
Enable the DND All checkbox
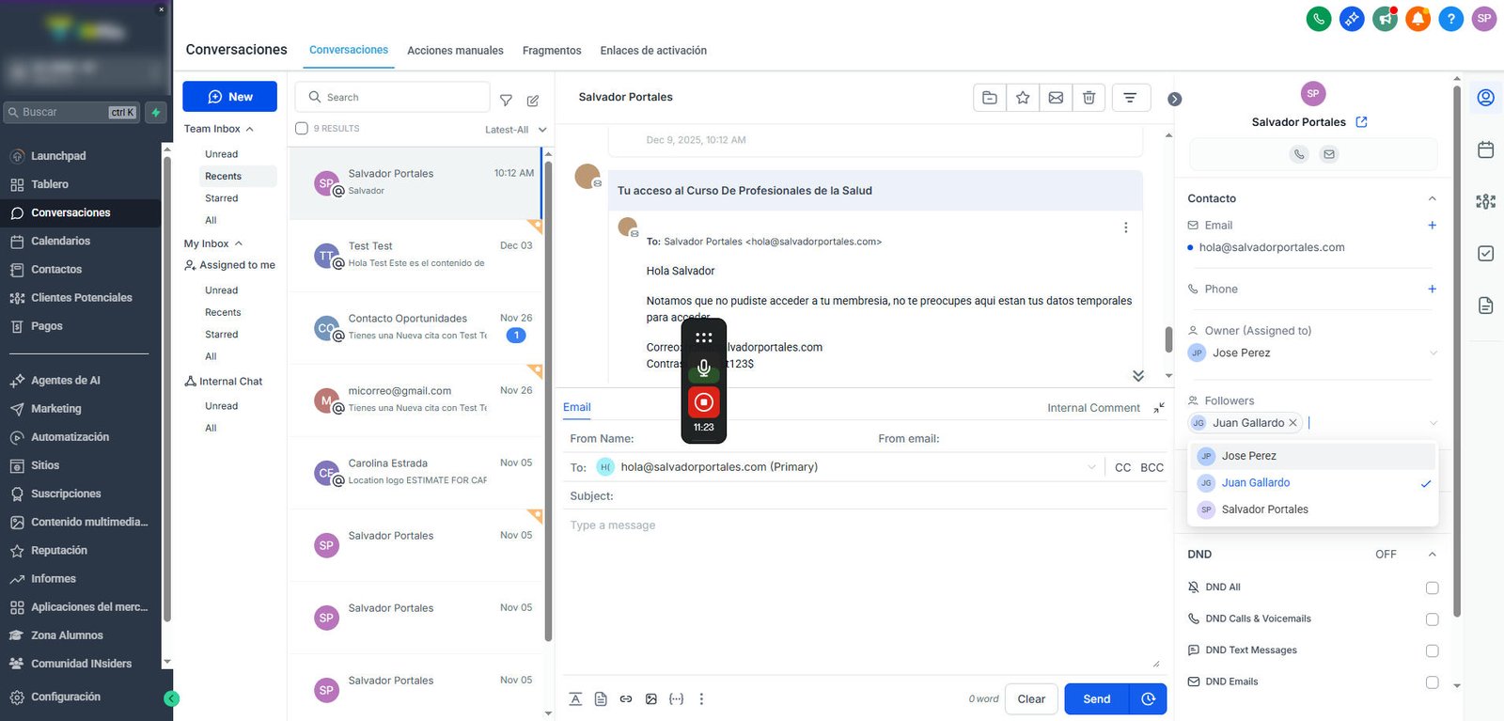click(1432, 588)
